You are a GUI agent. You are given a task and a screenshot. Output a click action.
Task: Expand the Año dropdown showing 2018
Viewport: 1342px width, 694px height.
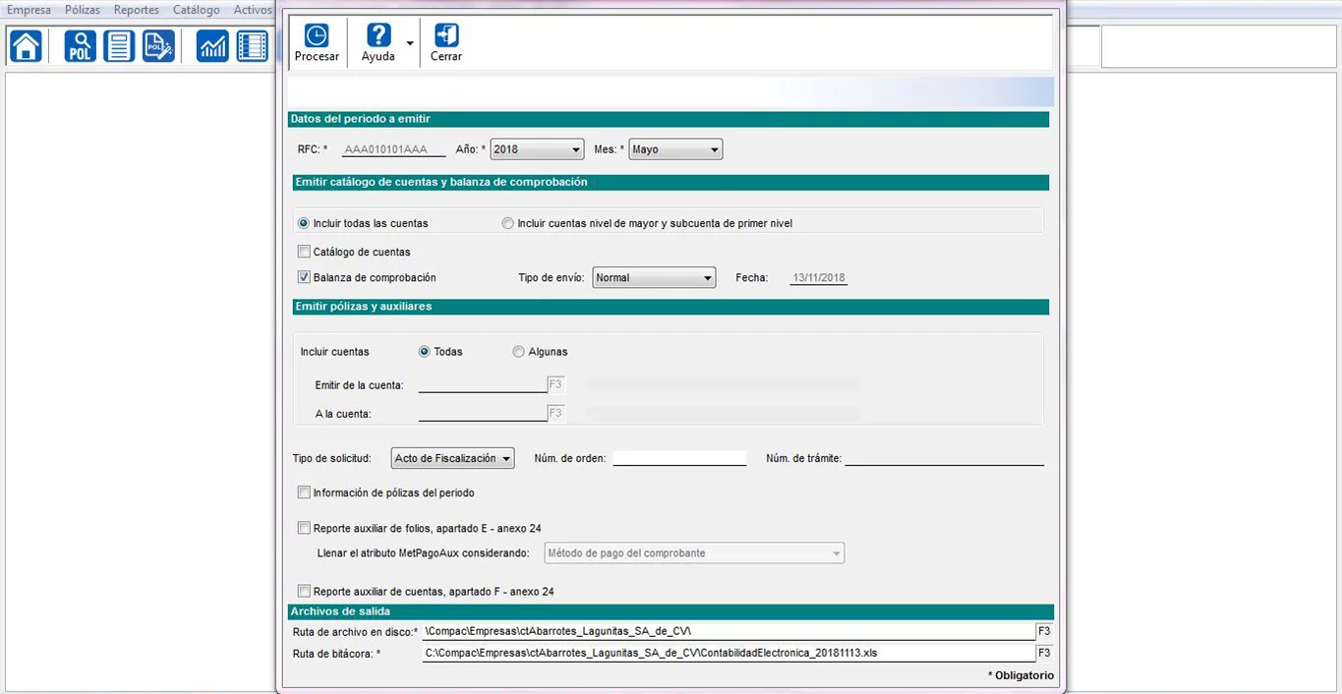point(537,149)
